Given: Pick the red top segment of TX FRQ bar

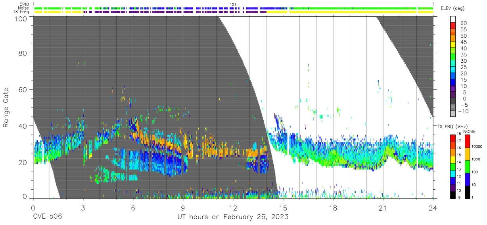Looking at the screenshot, I should coord(452,137).
